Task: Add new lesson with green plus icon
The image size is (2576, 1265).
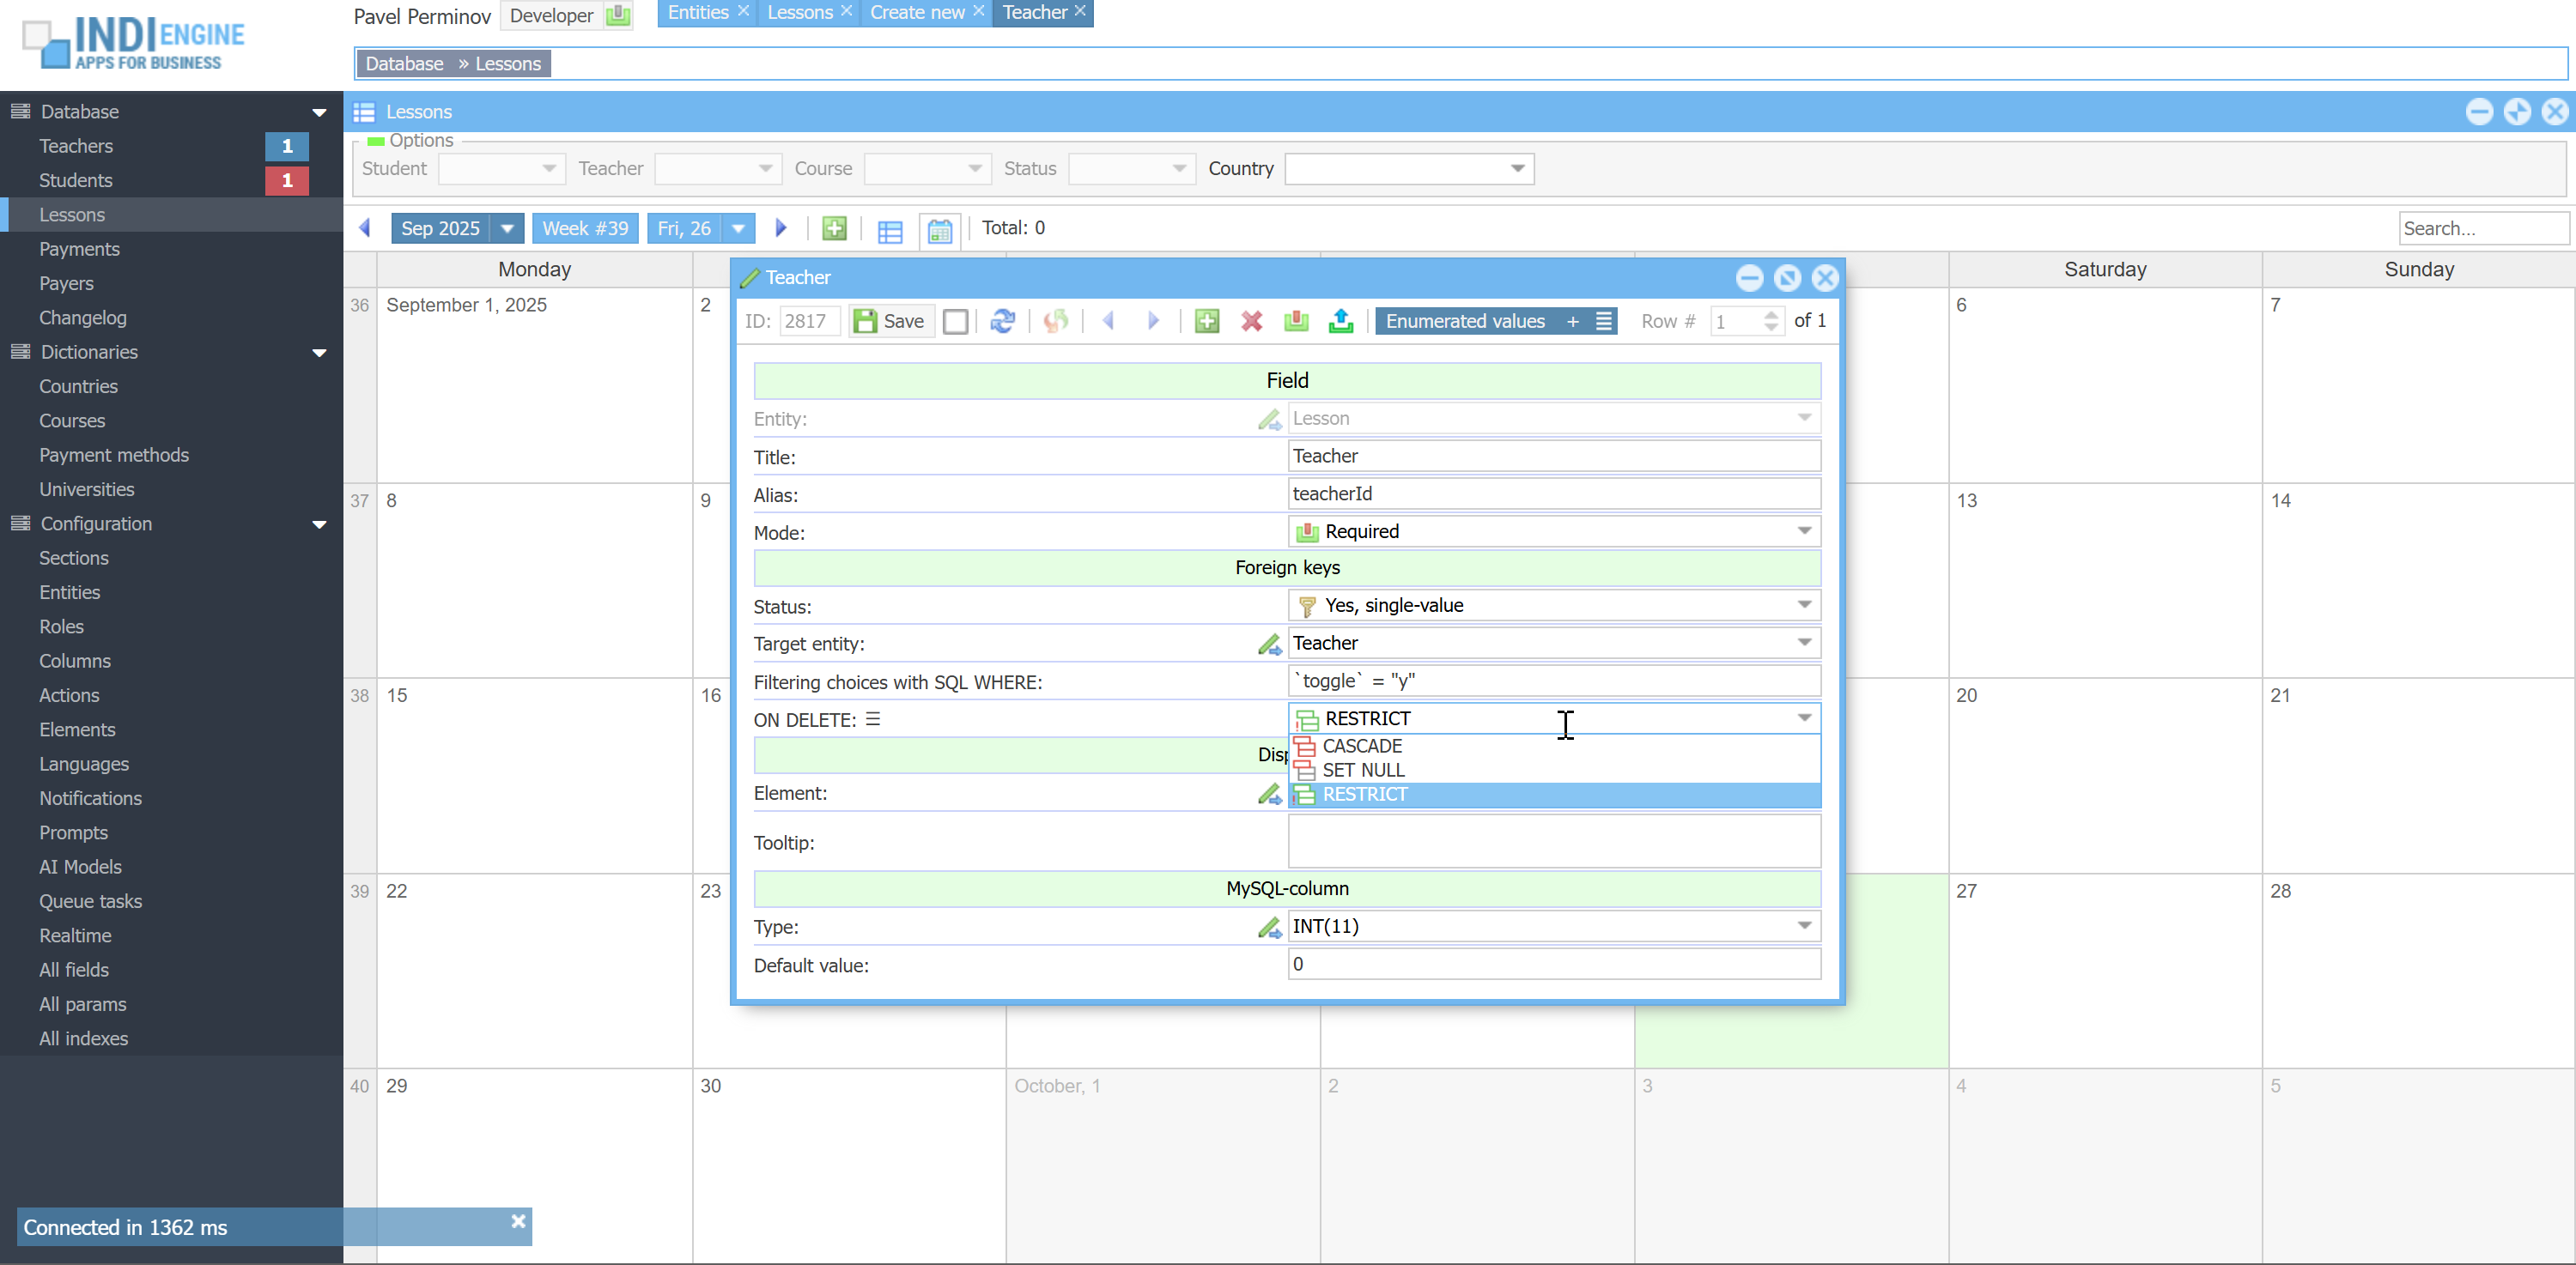Action: pyautogui.click(x=834, y=227)
